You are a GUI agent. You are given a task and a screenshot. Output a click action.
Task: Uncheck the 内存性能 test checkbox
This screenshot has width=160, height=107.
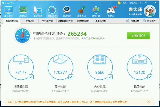pos(110,77)
